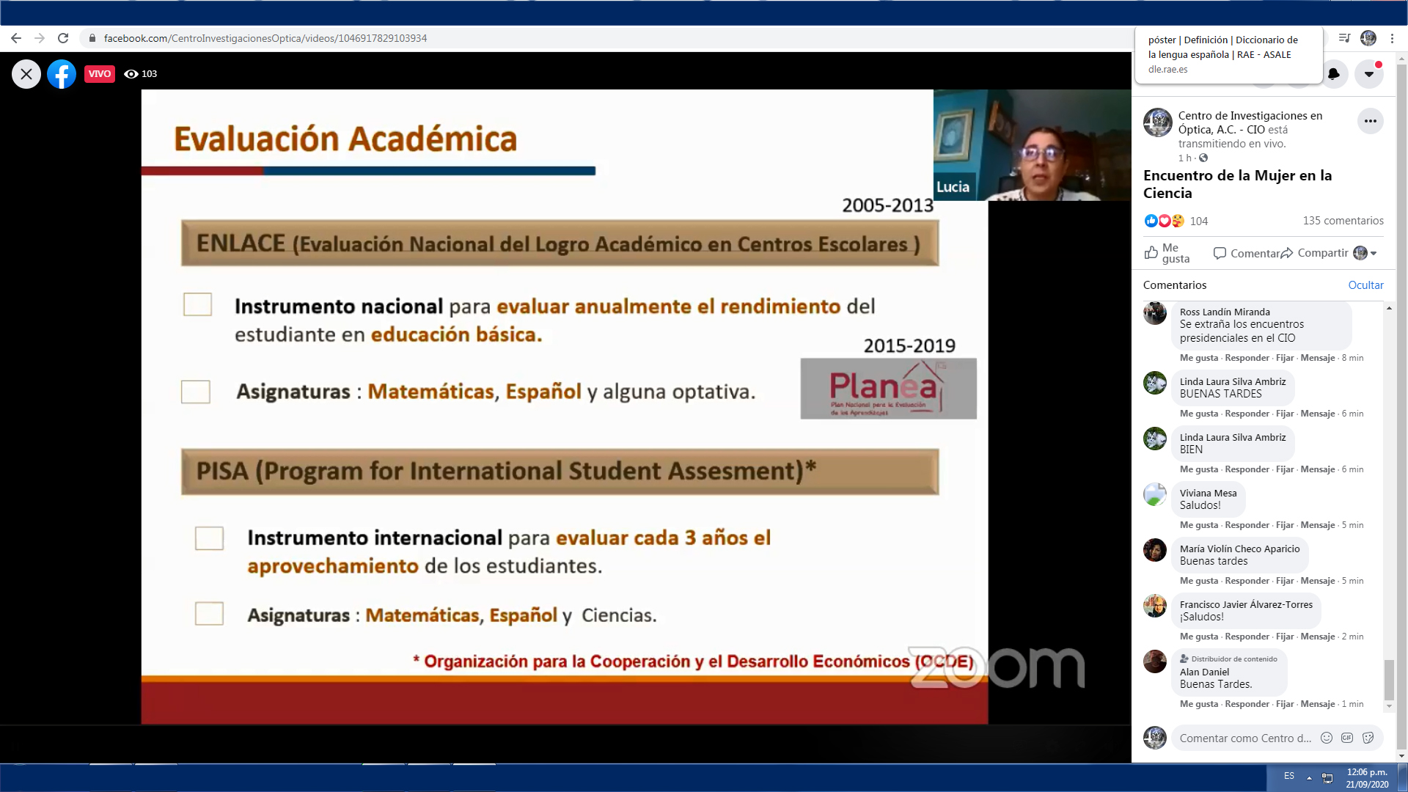Screen dimensions: 1408x792
Task: Open the account dropdown arrow menu
Action: pos(1369,74)
